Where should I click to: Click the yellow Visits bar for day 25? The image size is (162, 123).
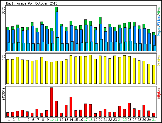124,70
